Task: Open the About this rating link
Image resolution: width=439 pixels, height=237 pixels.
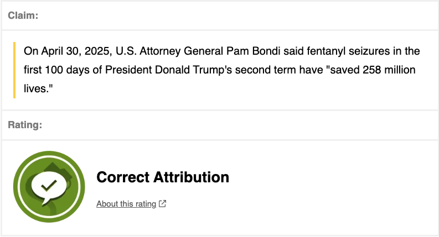Action: point(126,204)
